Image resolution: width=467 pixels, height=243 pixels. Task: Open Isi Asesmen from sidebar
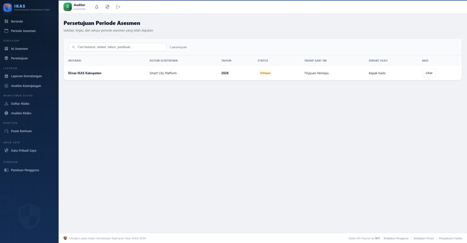pyautogui.click(x=19, y=49)
